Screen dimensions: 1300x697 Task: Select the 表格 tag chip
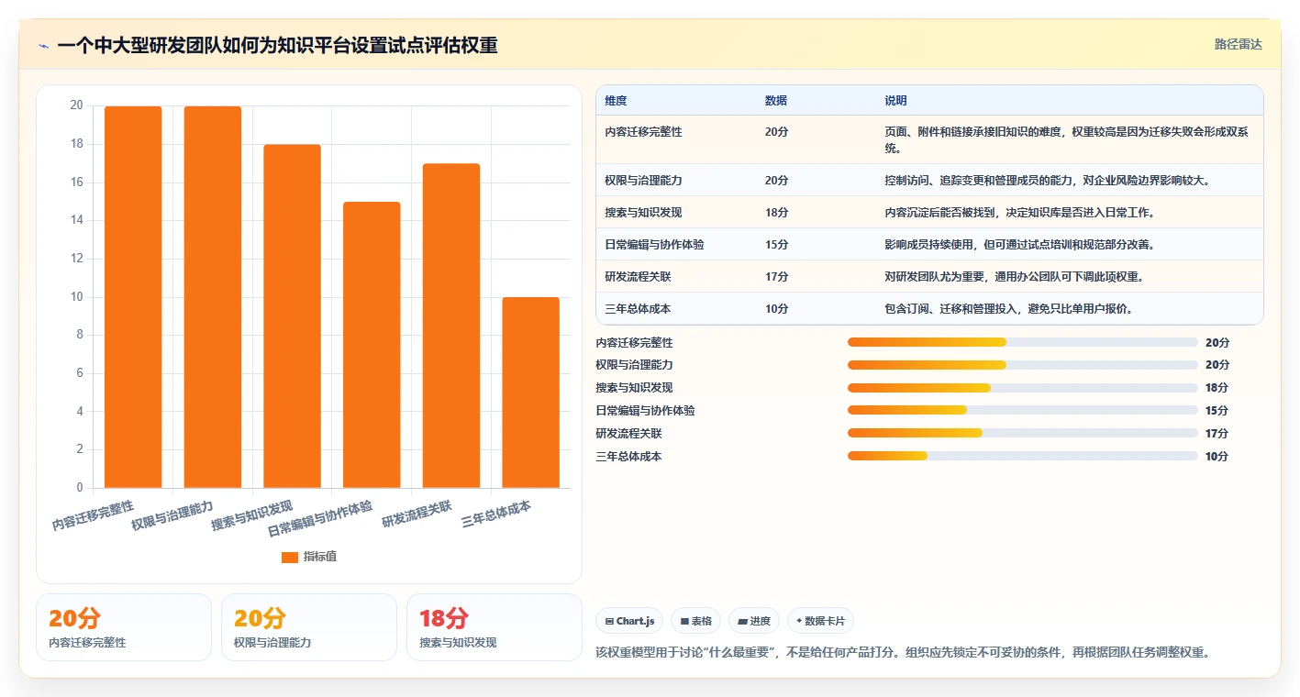tap(696, 621)
